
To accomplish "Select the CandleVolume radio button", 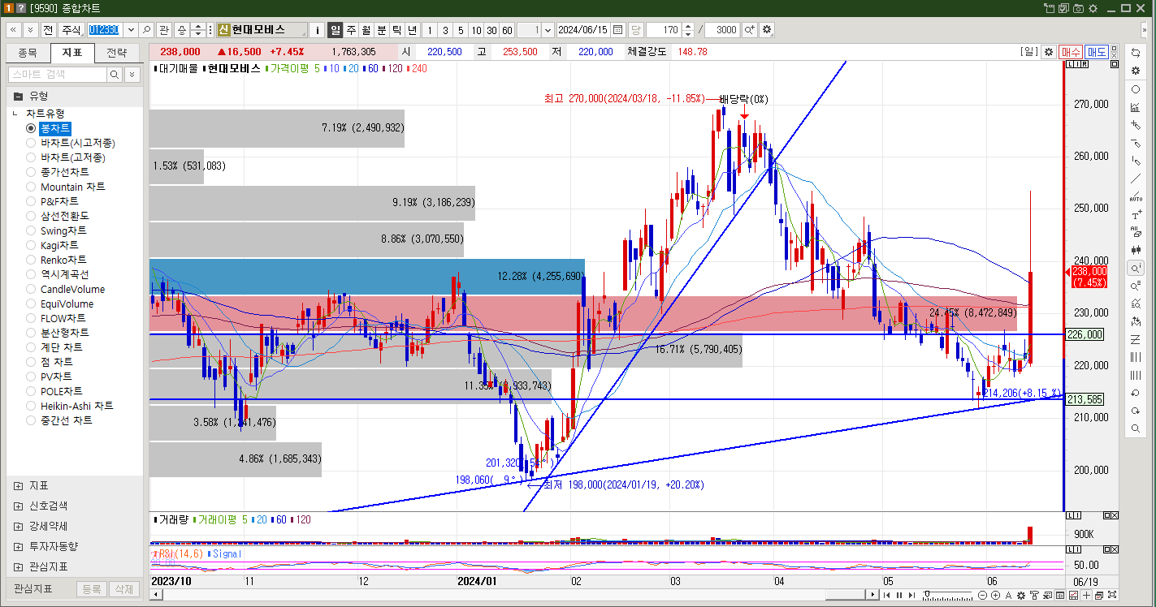I will [31, 289].
